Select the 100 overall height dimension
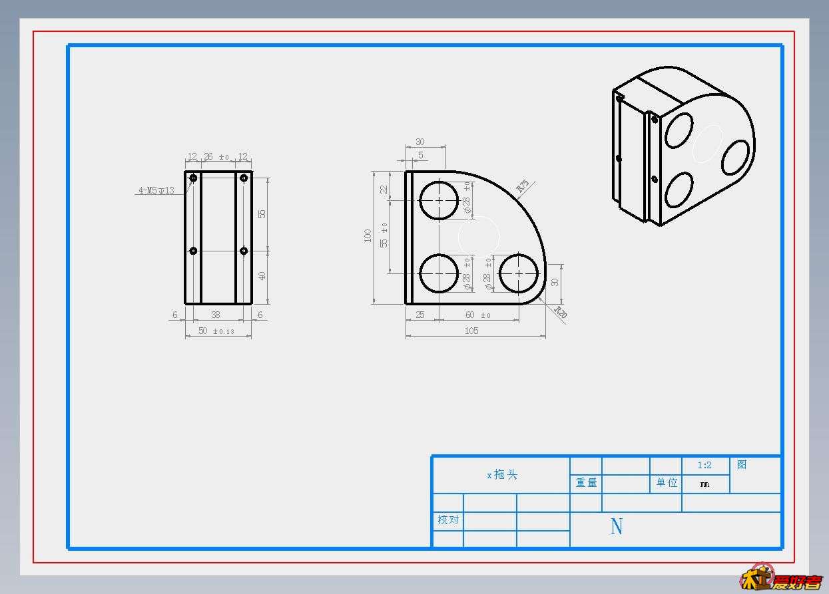Screen dimensions: 829x594 click(368, 235)
